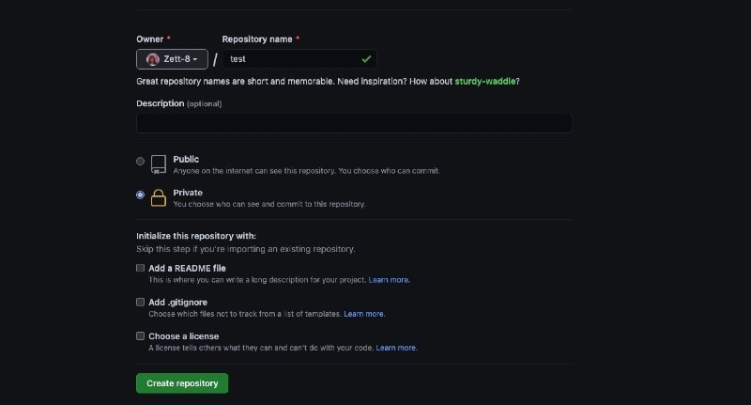Select the Private visibility radio button
The image size is (751, 405).
pyautogui.click(x=141, y=195)
